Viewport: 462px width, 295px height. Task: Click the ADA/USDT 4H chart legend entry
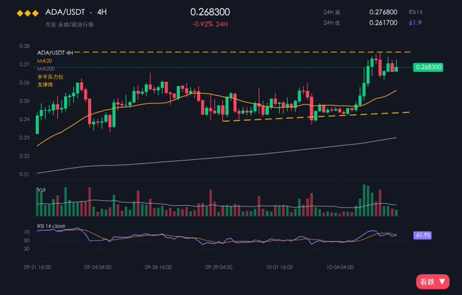point(55,53)
